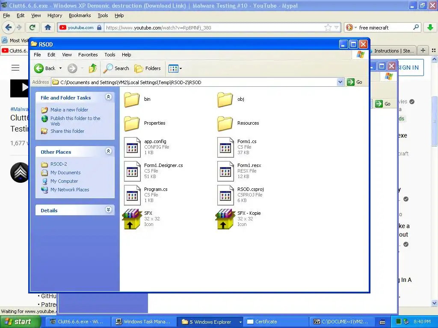The width and height of the screenshot is (438, 328).
Task: Switch to 7z C:\DOCUME~1 taskbar item
Action: [x=341, y=322]
